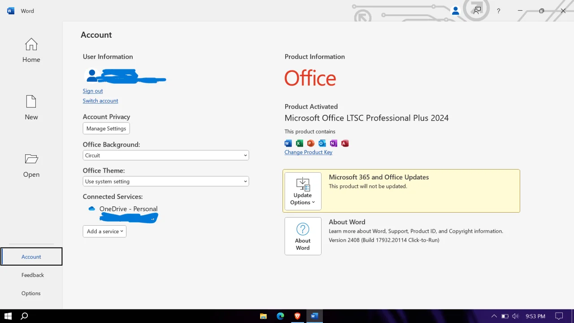Click the Microsoft Office LTSC Professional Plus 2024 text

366,118
